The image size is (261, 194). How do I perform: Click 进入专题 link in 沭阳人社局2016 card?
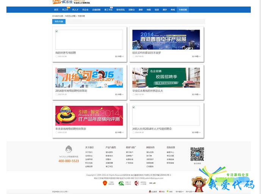196,132
